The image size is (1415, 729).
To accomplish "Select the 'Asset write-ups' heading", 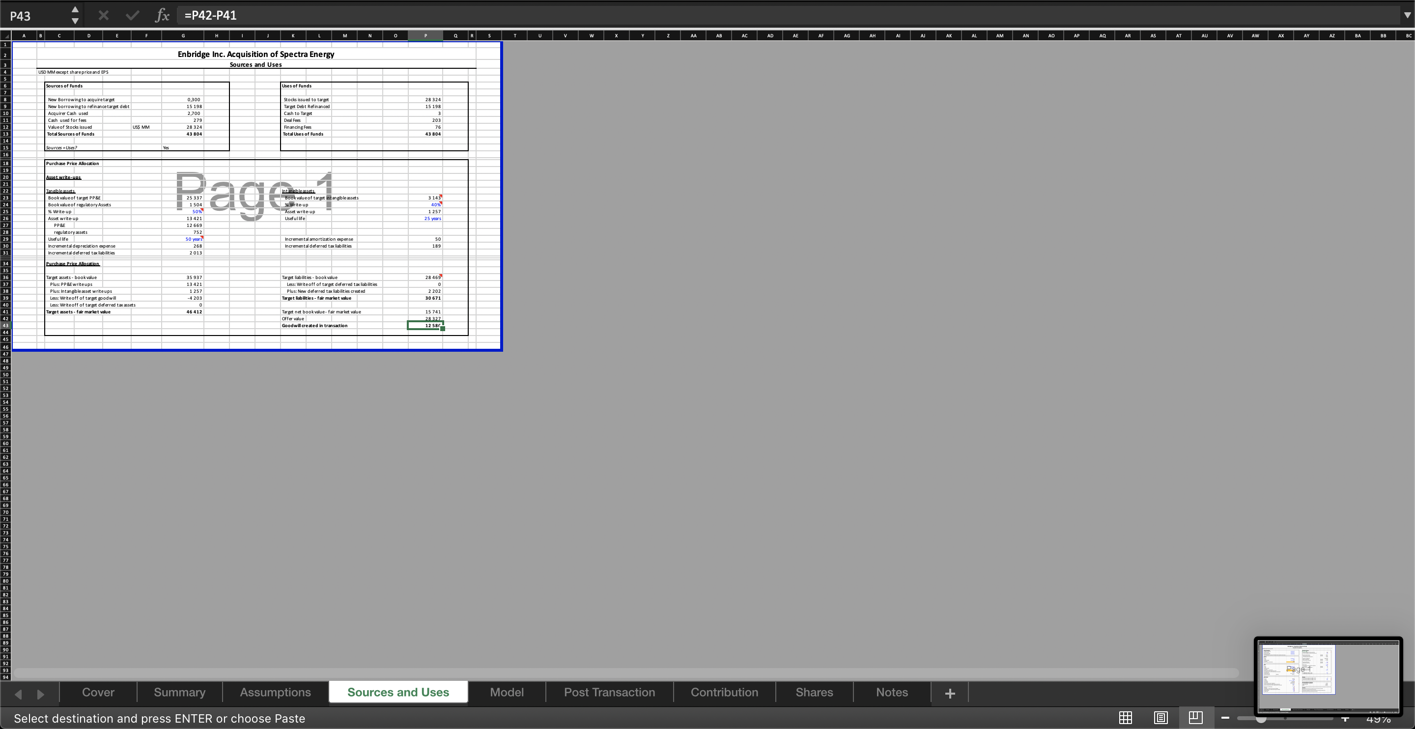I will pos(64,177).
